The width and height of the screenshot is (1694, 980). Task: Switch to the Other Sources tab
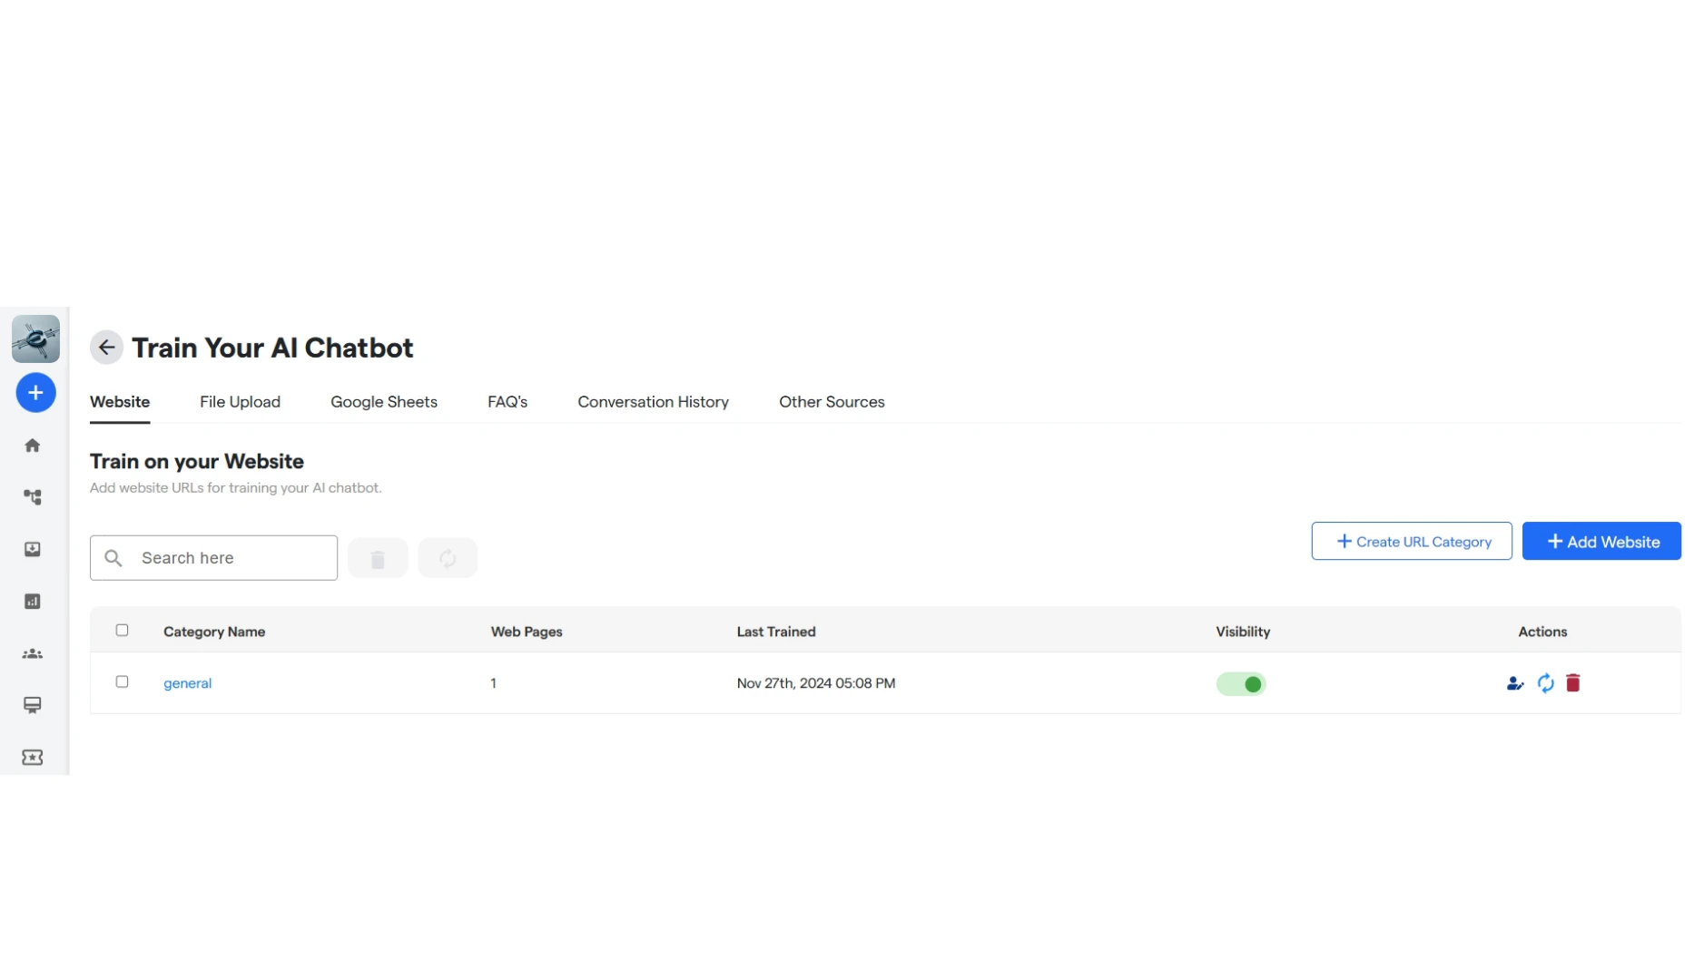(832, 402)
